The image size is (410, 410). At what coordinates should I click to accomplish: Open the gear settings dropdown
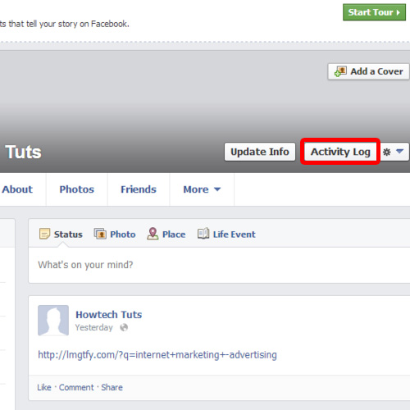coord(394,152)
